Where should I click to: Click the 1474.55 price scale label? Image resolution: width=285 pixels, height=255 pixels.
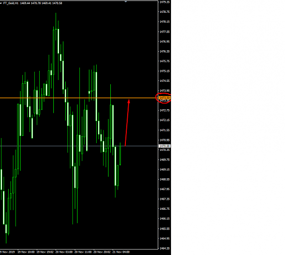165,81
